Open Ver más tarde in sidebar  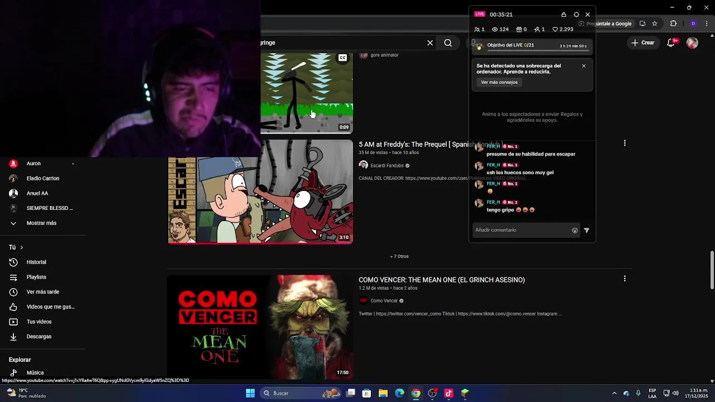tap(42, 292)
